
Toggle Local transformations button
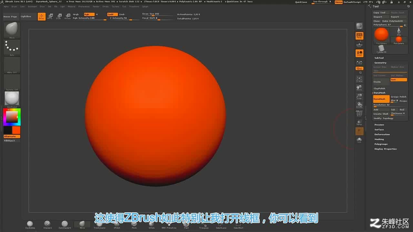coord(359,53)
